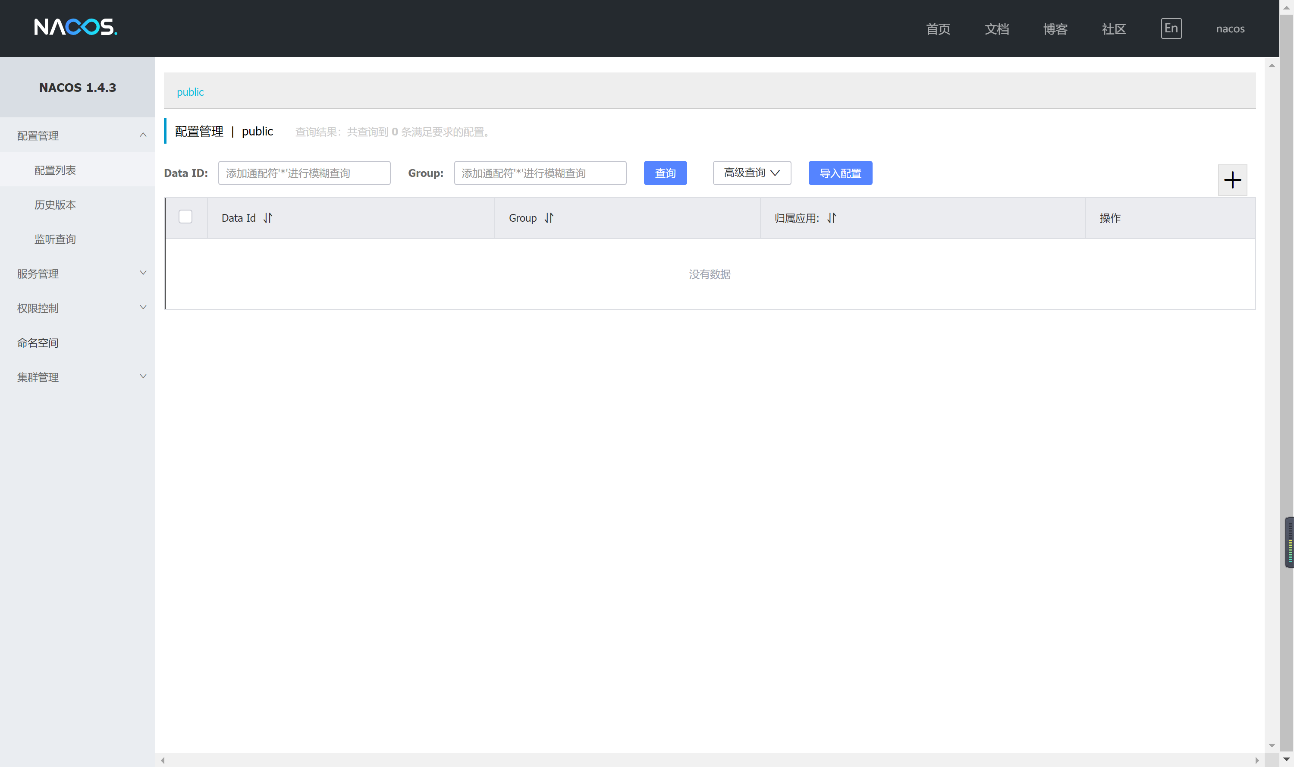
Task: Expand the 服务管理 menu section
Action: tap(78, 273)
